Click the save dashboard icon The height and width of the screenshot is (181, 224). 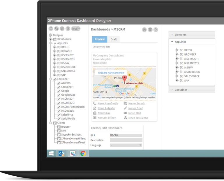click(144, 30)
